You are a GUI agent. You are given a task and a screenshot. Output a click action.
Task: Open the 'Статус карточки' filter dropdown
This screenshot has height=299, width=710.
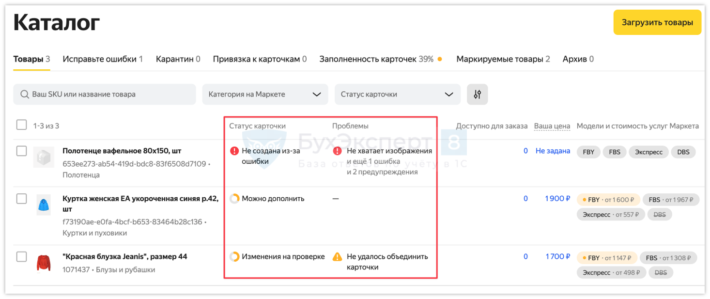click(x=397, y=94)
